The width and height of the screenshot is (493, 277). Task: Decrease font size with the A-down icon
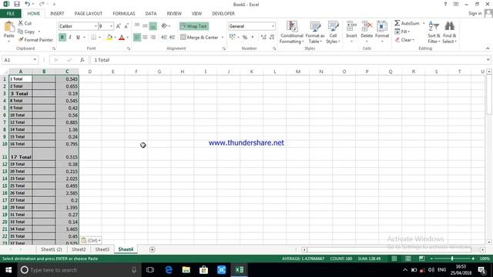126,26
